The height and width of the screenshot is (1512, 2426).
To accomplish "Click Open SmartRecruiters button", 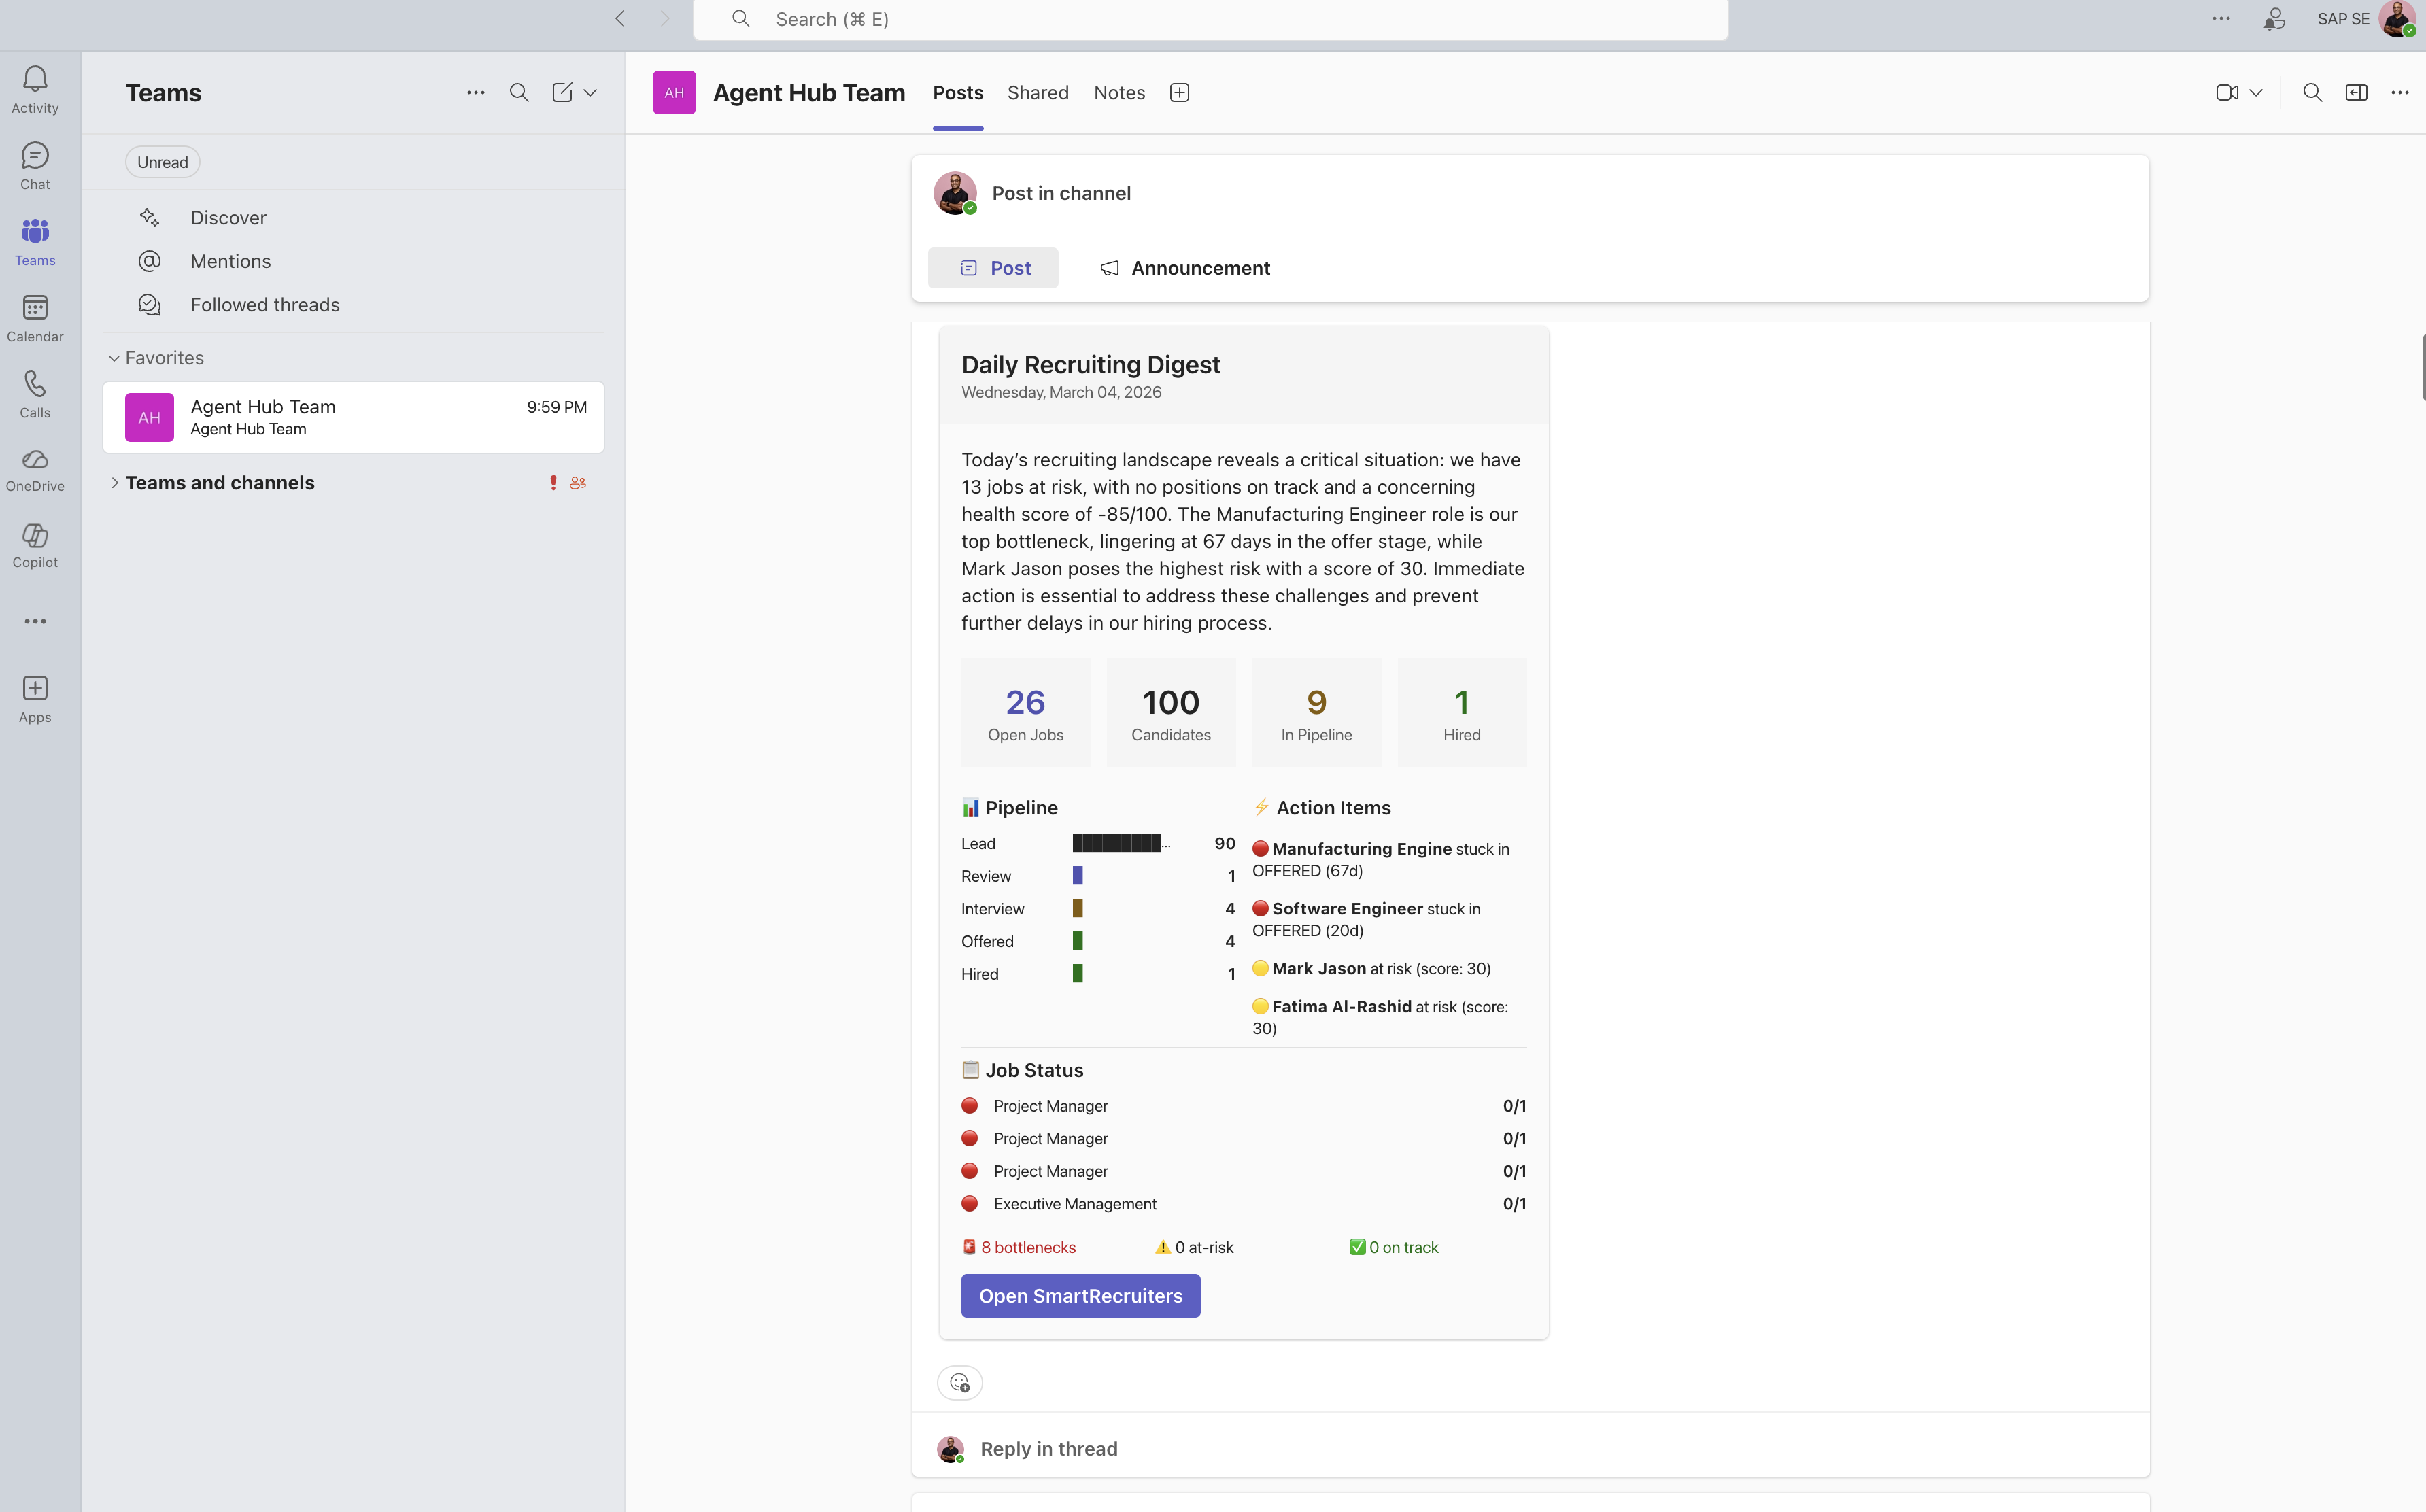I will click(x=1080, y=1296).
